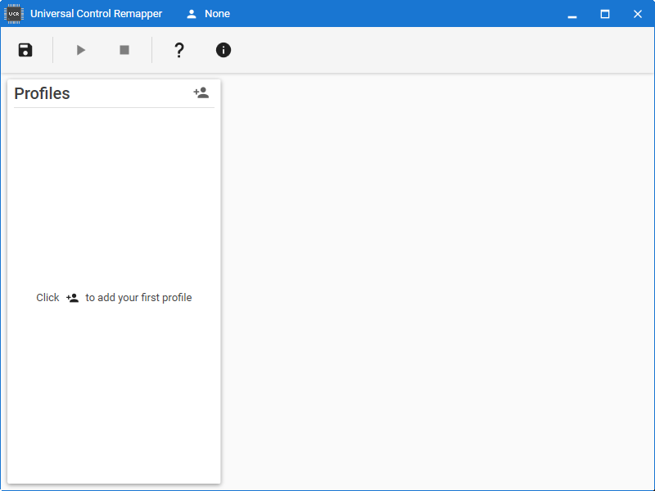Select the None active profile label
The height and width of the screenshot is (491, 655).
click(x=217, y=14)
